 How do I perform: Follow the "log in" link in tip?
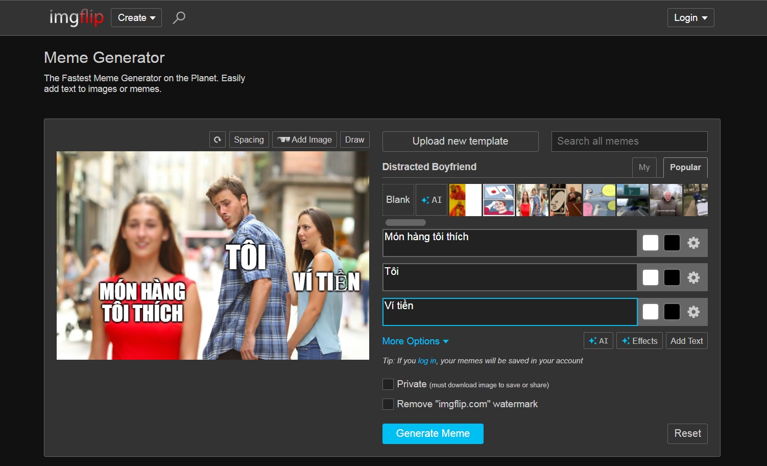pyautogui.click(x=427, y=361)
